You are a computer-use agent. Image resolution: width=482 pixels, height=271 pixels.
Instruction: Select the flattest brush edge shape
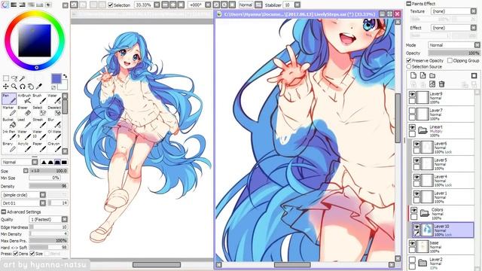coord(64,162)
